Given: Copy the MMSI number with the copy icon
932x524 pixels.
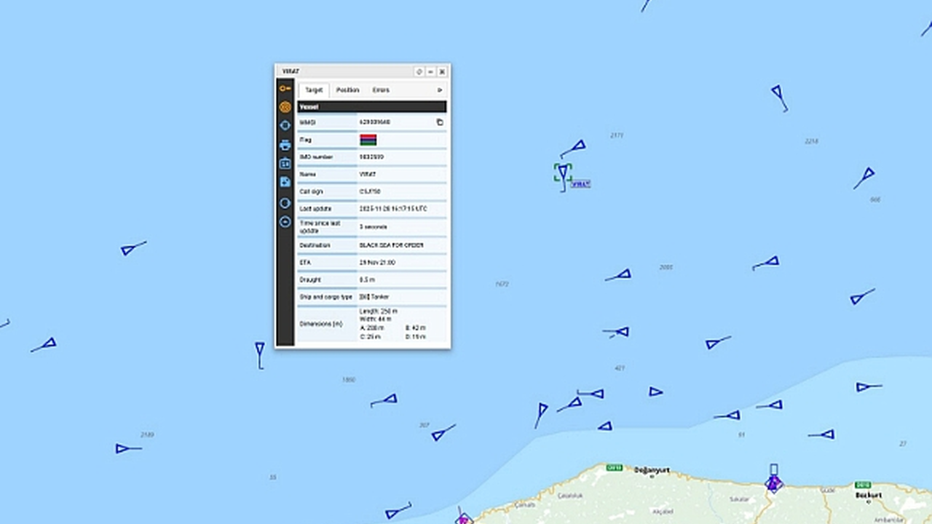Looking at the screenshot, I should [439, 122].
